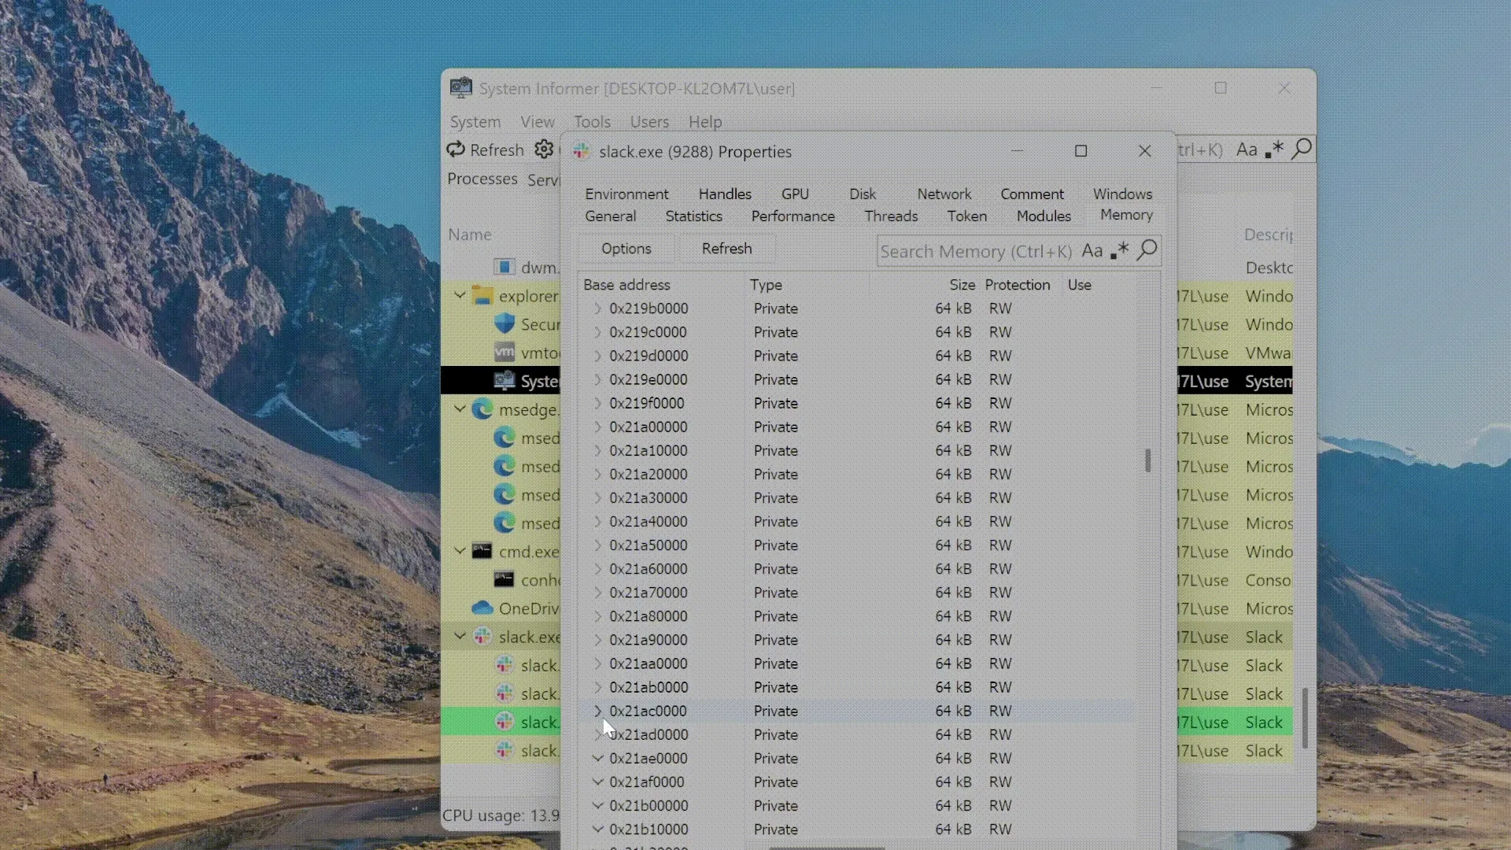Switch to the Threads tab

click(x=890, y=216)
